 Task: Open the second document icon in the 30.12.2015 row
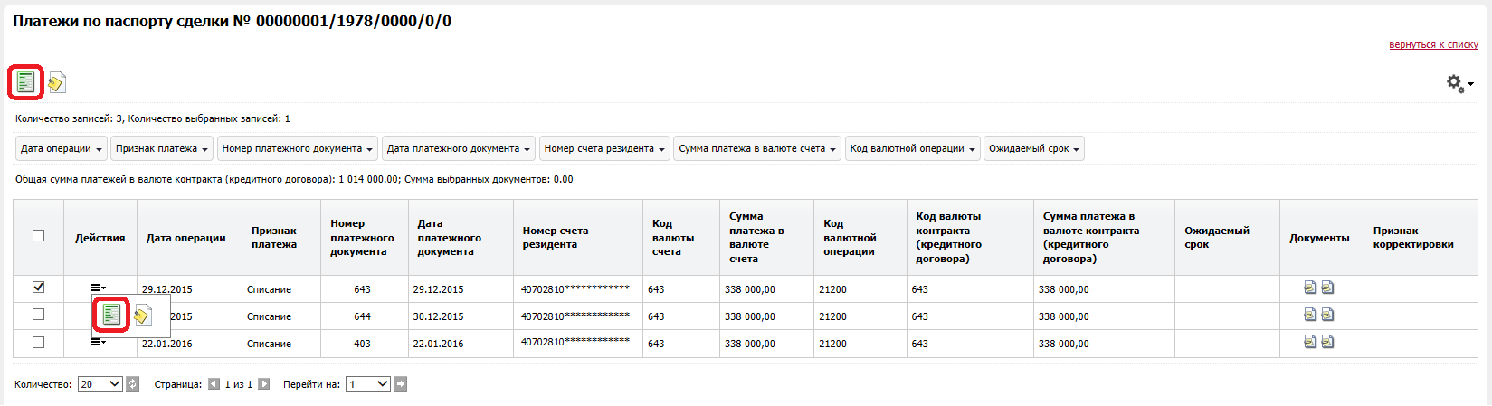pos(1327,315)
